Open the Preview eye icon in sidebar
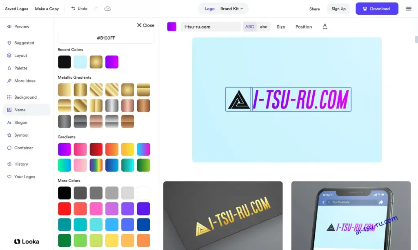Viewport: 418px width, 250px height. (x=9, y=27)
